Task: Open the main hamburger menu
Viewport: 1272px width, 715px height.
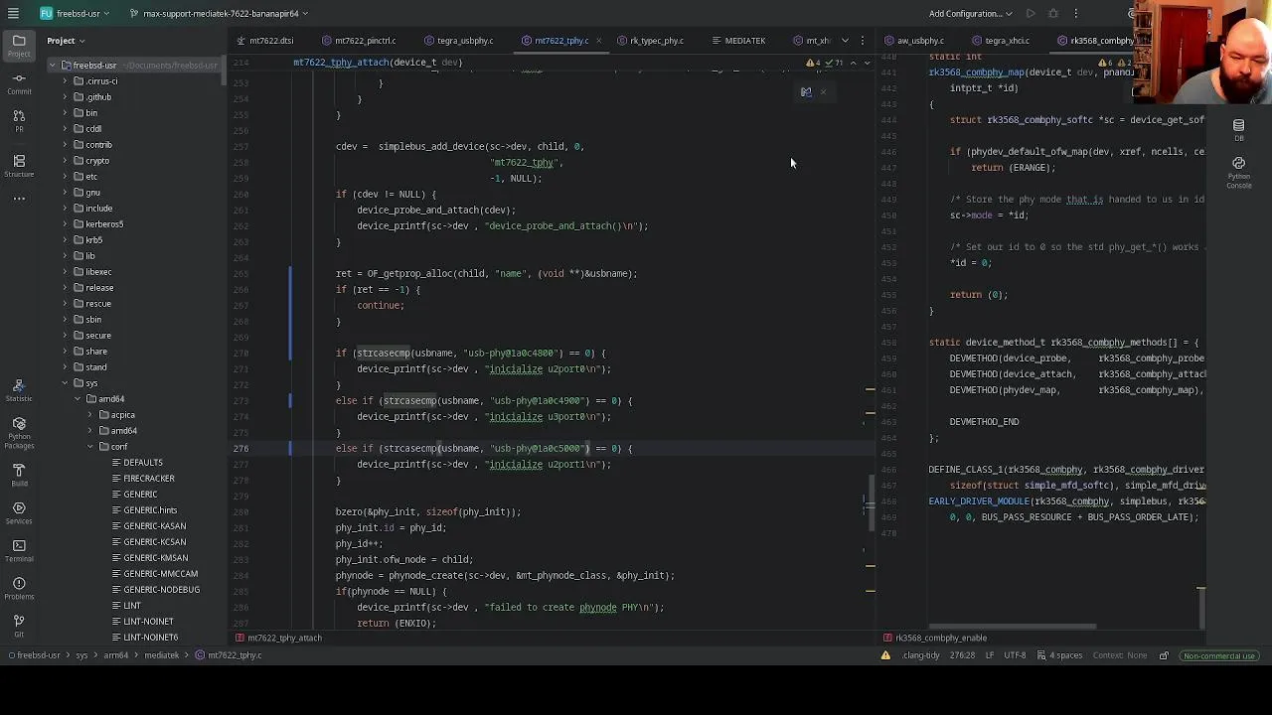Action: [x=13, y=13]
